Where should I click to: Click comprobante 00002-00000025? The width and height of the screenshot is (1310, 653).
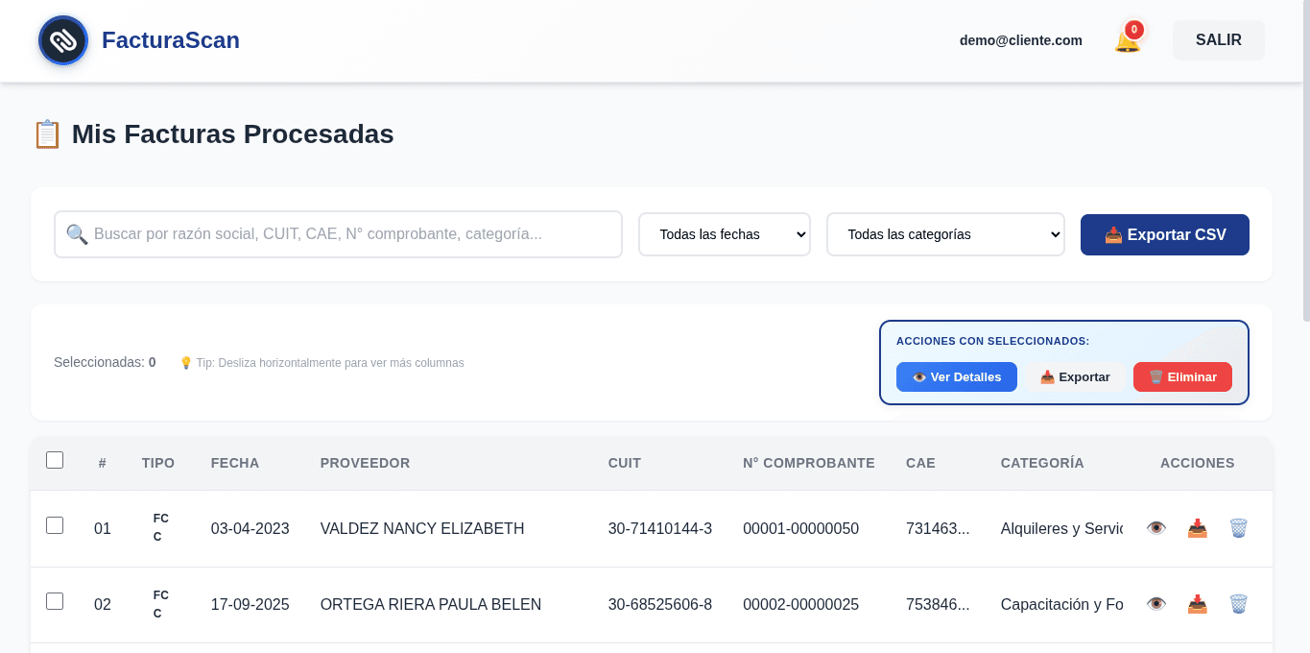800,604
